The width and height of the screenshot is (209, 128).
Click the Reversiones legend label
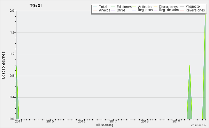[195, 10]
